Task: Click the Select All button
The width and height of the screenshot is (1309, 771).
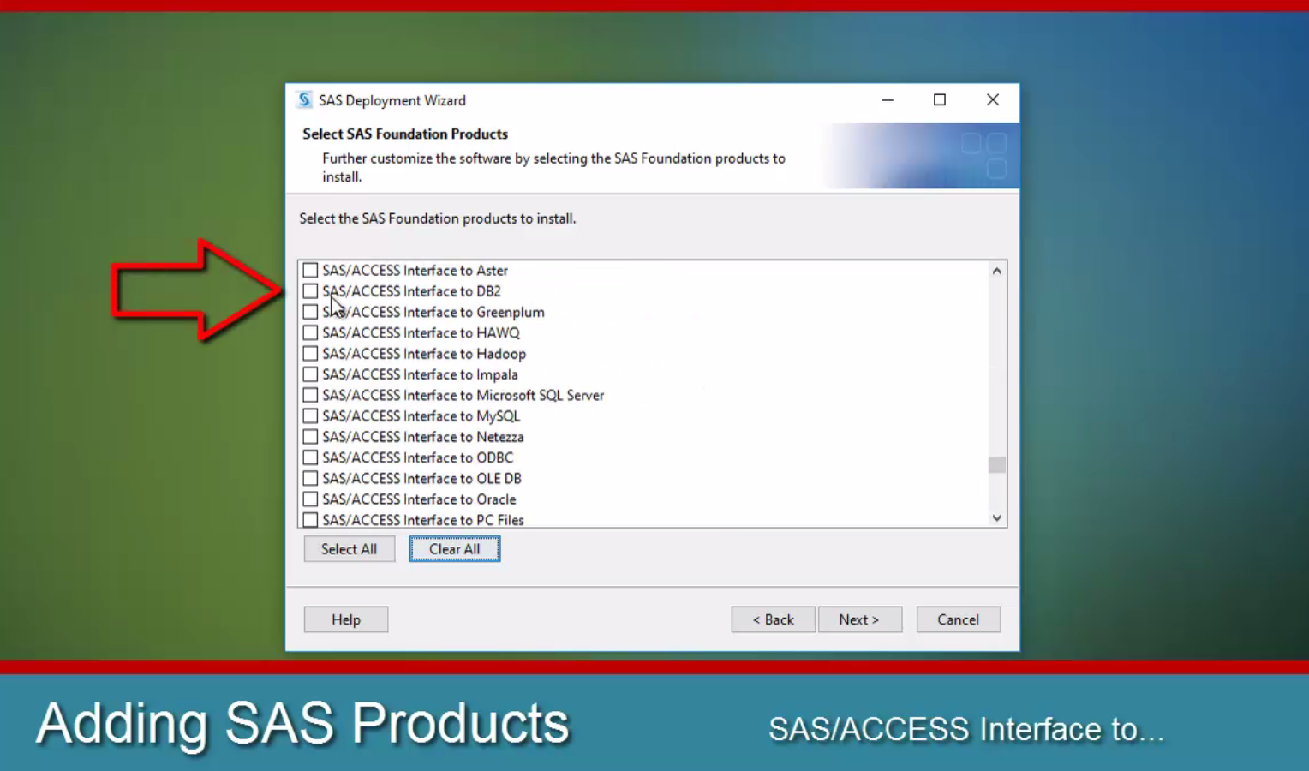Action: [349, 548]
